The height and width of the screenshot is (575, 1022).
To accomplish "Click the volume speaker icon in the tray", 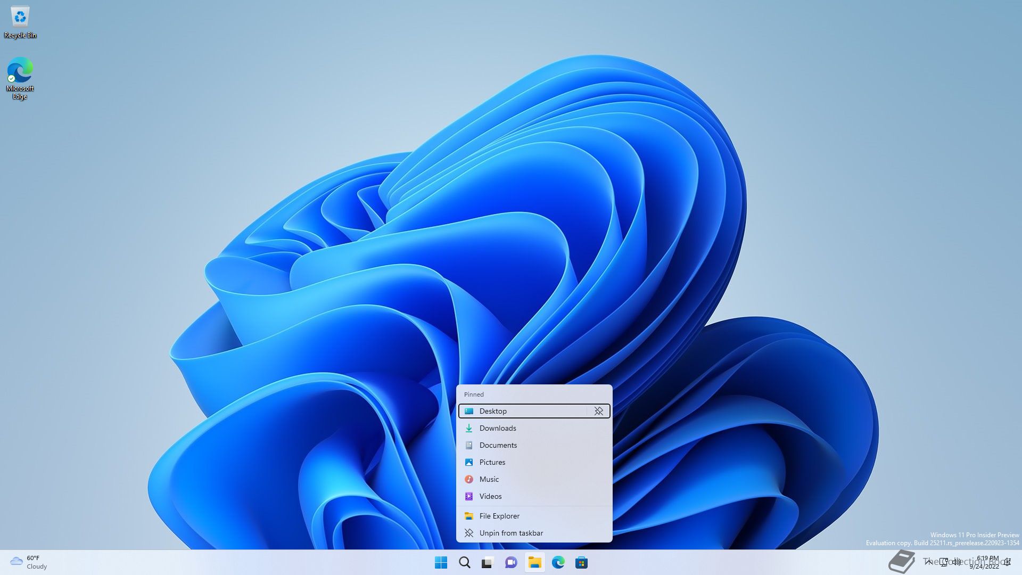I will pyautogui.click(x=957, y=562).
